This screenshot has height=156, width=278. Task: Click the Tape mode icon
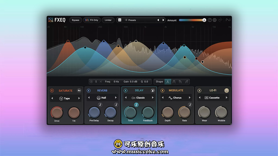point(61,99)
